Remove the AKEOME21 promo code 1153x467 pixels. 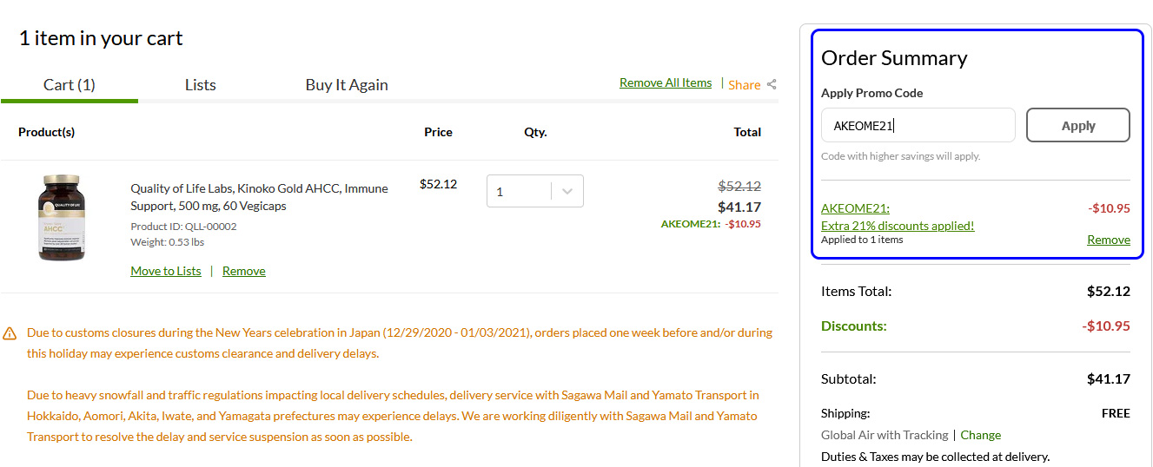1109,240
